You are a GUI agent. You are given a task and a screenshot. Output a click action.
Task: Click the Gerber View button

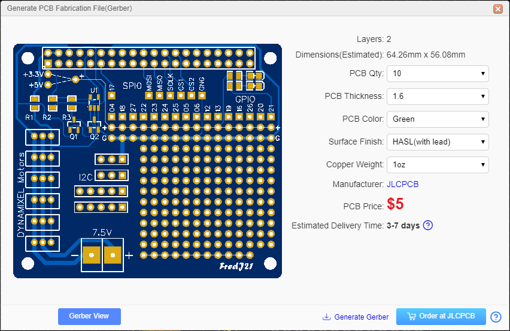[x=89, y=317]
